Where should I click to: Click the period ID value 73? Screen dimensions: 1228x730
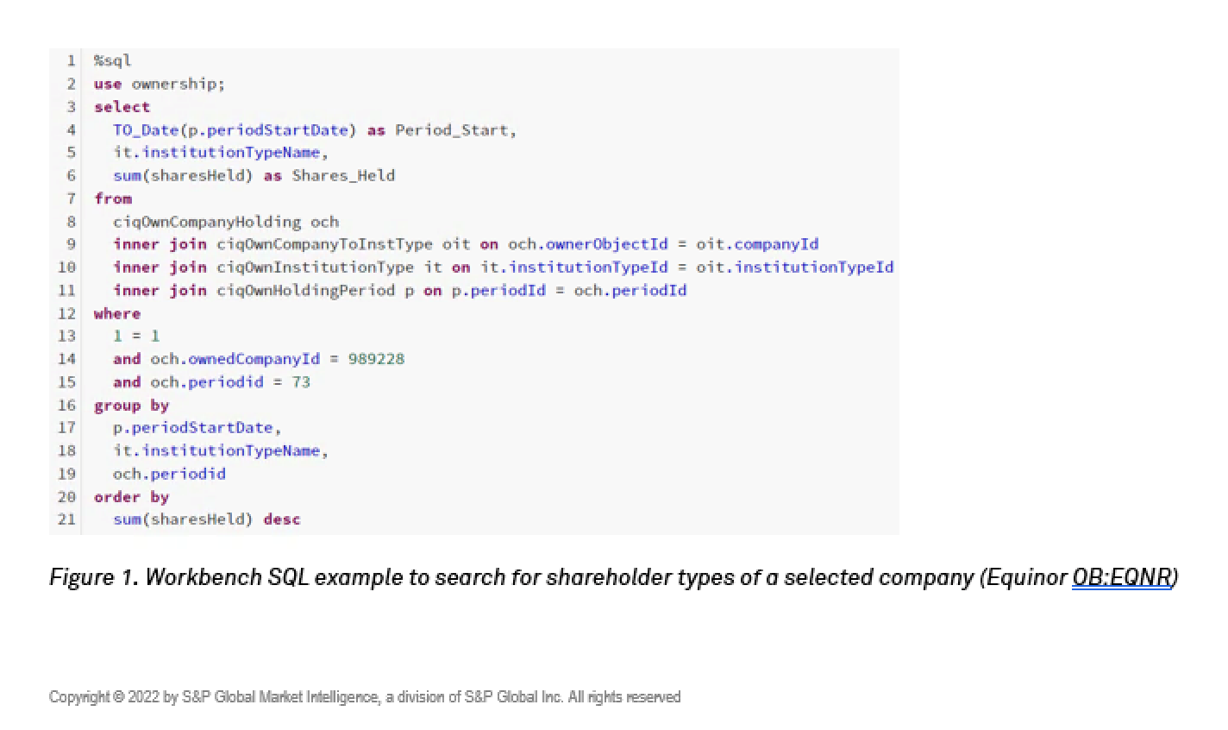click(301, 382)
